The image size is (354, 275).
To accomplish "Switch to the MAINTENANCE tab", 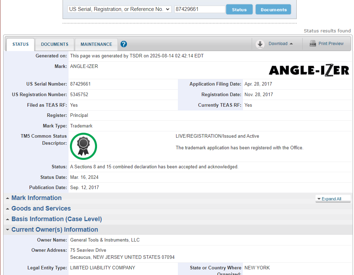I will pos(96,44).
